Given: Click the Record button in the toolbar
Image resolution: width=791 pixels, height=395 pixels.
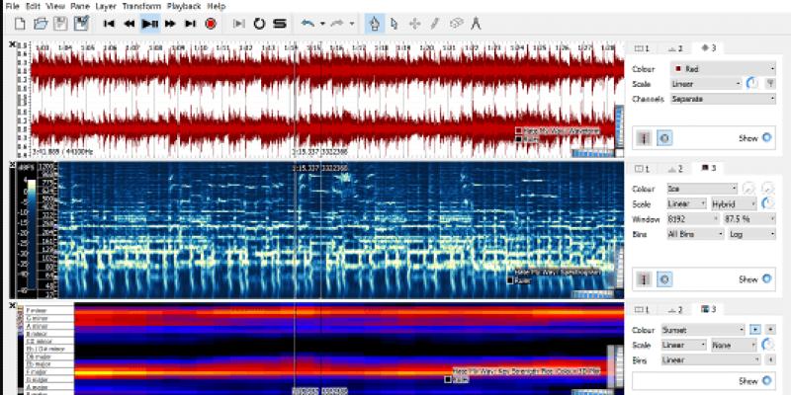Looking at the screenshot, I should [211, 23].
